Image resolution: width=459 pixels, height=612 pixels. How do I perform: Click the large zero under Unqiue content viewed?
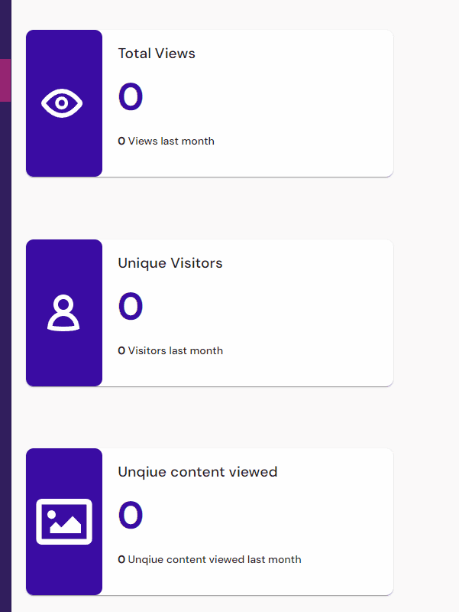[131, 515]
